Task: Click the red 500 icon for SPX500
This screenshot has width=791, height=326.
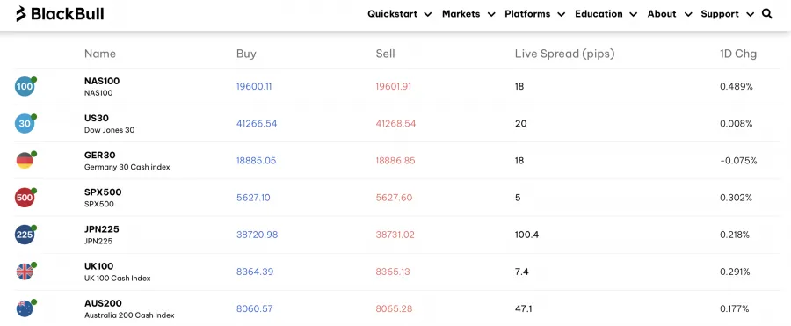Action: (x=25, y=198)
